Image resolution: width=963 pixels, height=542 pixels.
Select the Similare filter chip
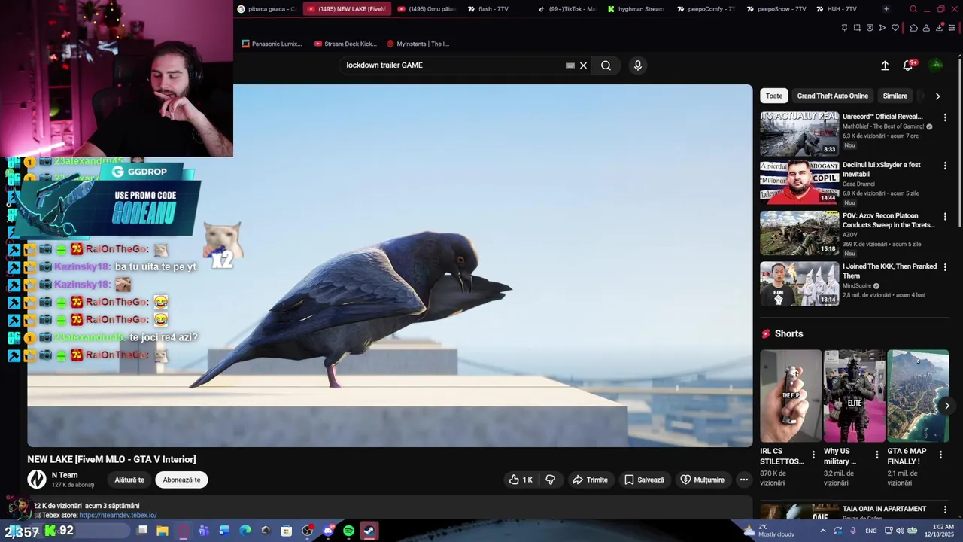(895, 96)
